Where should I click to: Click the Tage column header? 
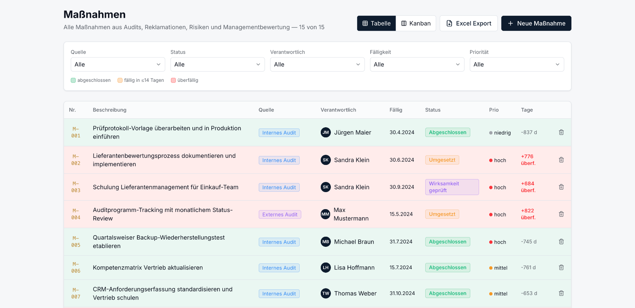point(527,110)
